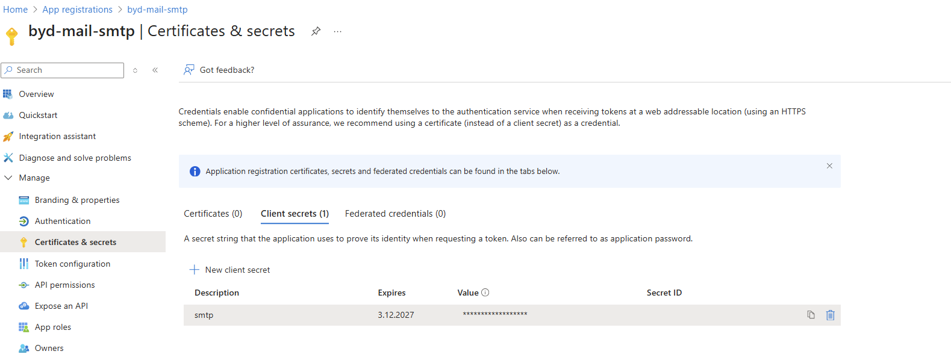Click the App roles grid icon

pyautogui.click(x=24, y=327)
